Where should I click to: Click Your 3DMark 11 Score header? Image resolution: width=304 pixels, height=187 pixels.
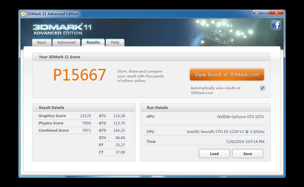(x=151, y=57)
